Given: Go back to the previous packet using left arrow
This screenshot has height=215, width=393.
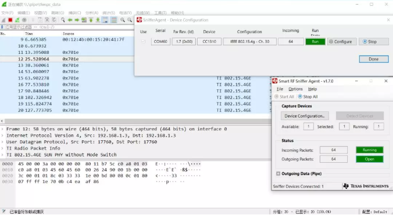Looking at the screenshot, I should (70, 20).
